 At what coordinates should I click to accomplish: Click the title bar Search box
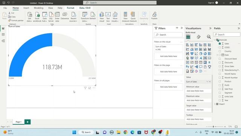(x=120, y=3)
